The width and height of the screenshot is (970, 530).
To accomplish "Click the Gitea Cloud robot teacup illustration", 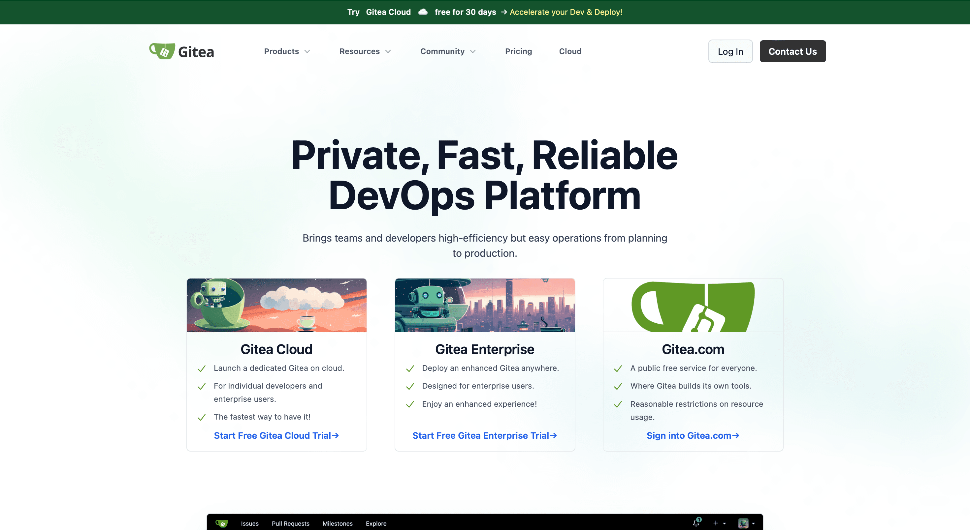I will coord(276,305).
